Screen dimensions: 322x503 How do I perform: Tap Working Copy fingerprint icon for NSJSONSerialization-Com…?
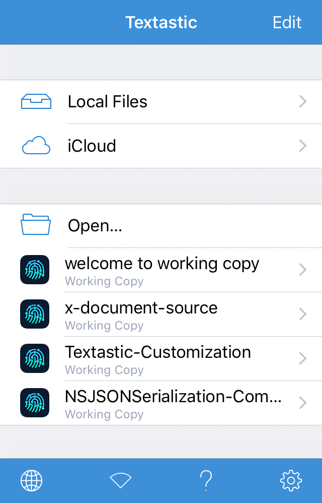point(35,403)
